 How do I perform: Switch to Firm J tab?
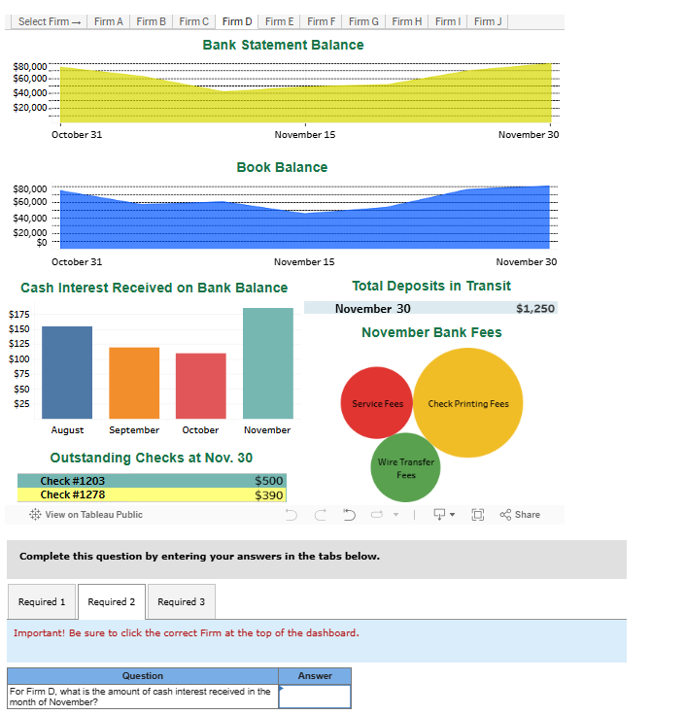(488, 21)
